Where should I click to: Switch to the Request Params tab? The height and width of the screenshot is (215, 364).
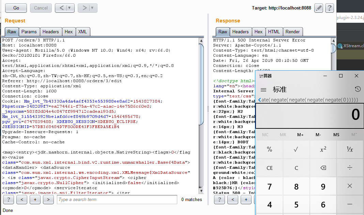29,32
